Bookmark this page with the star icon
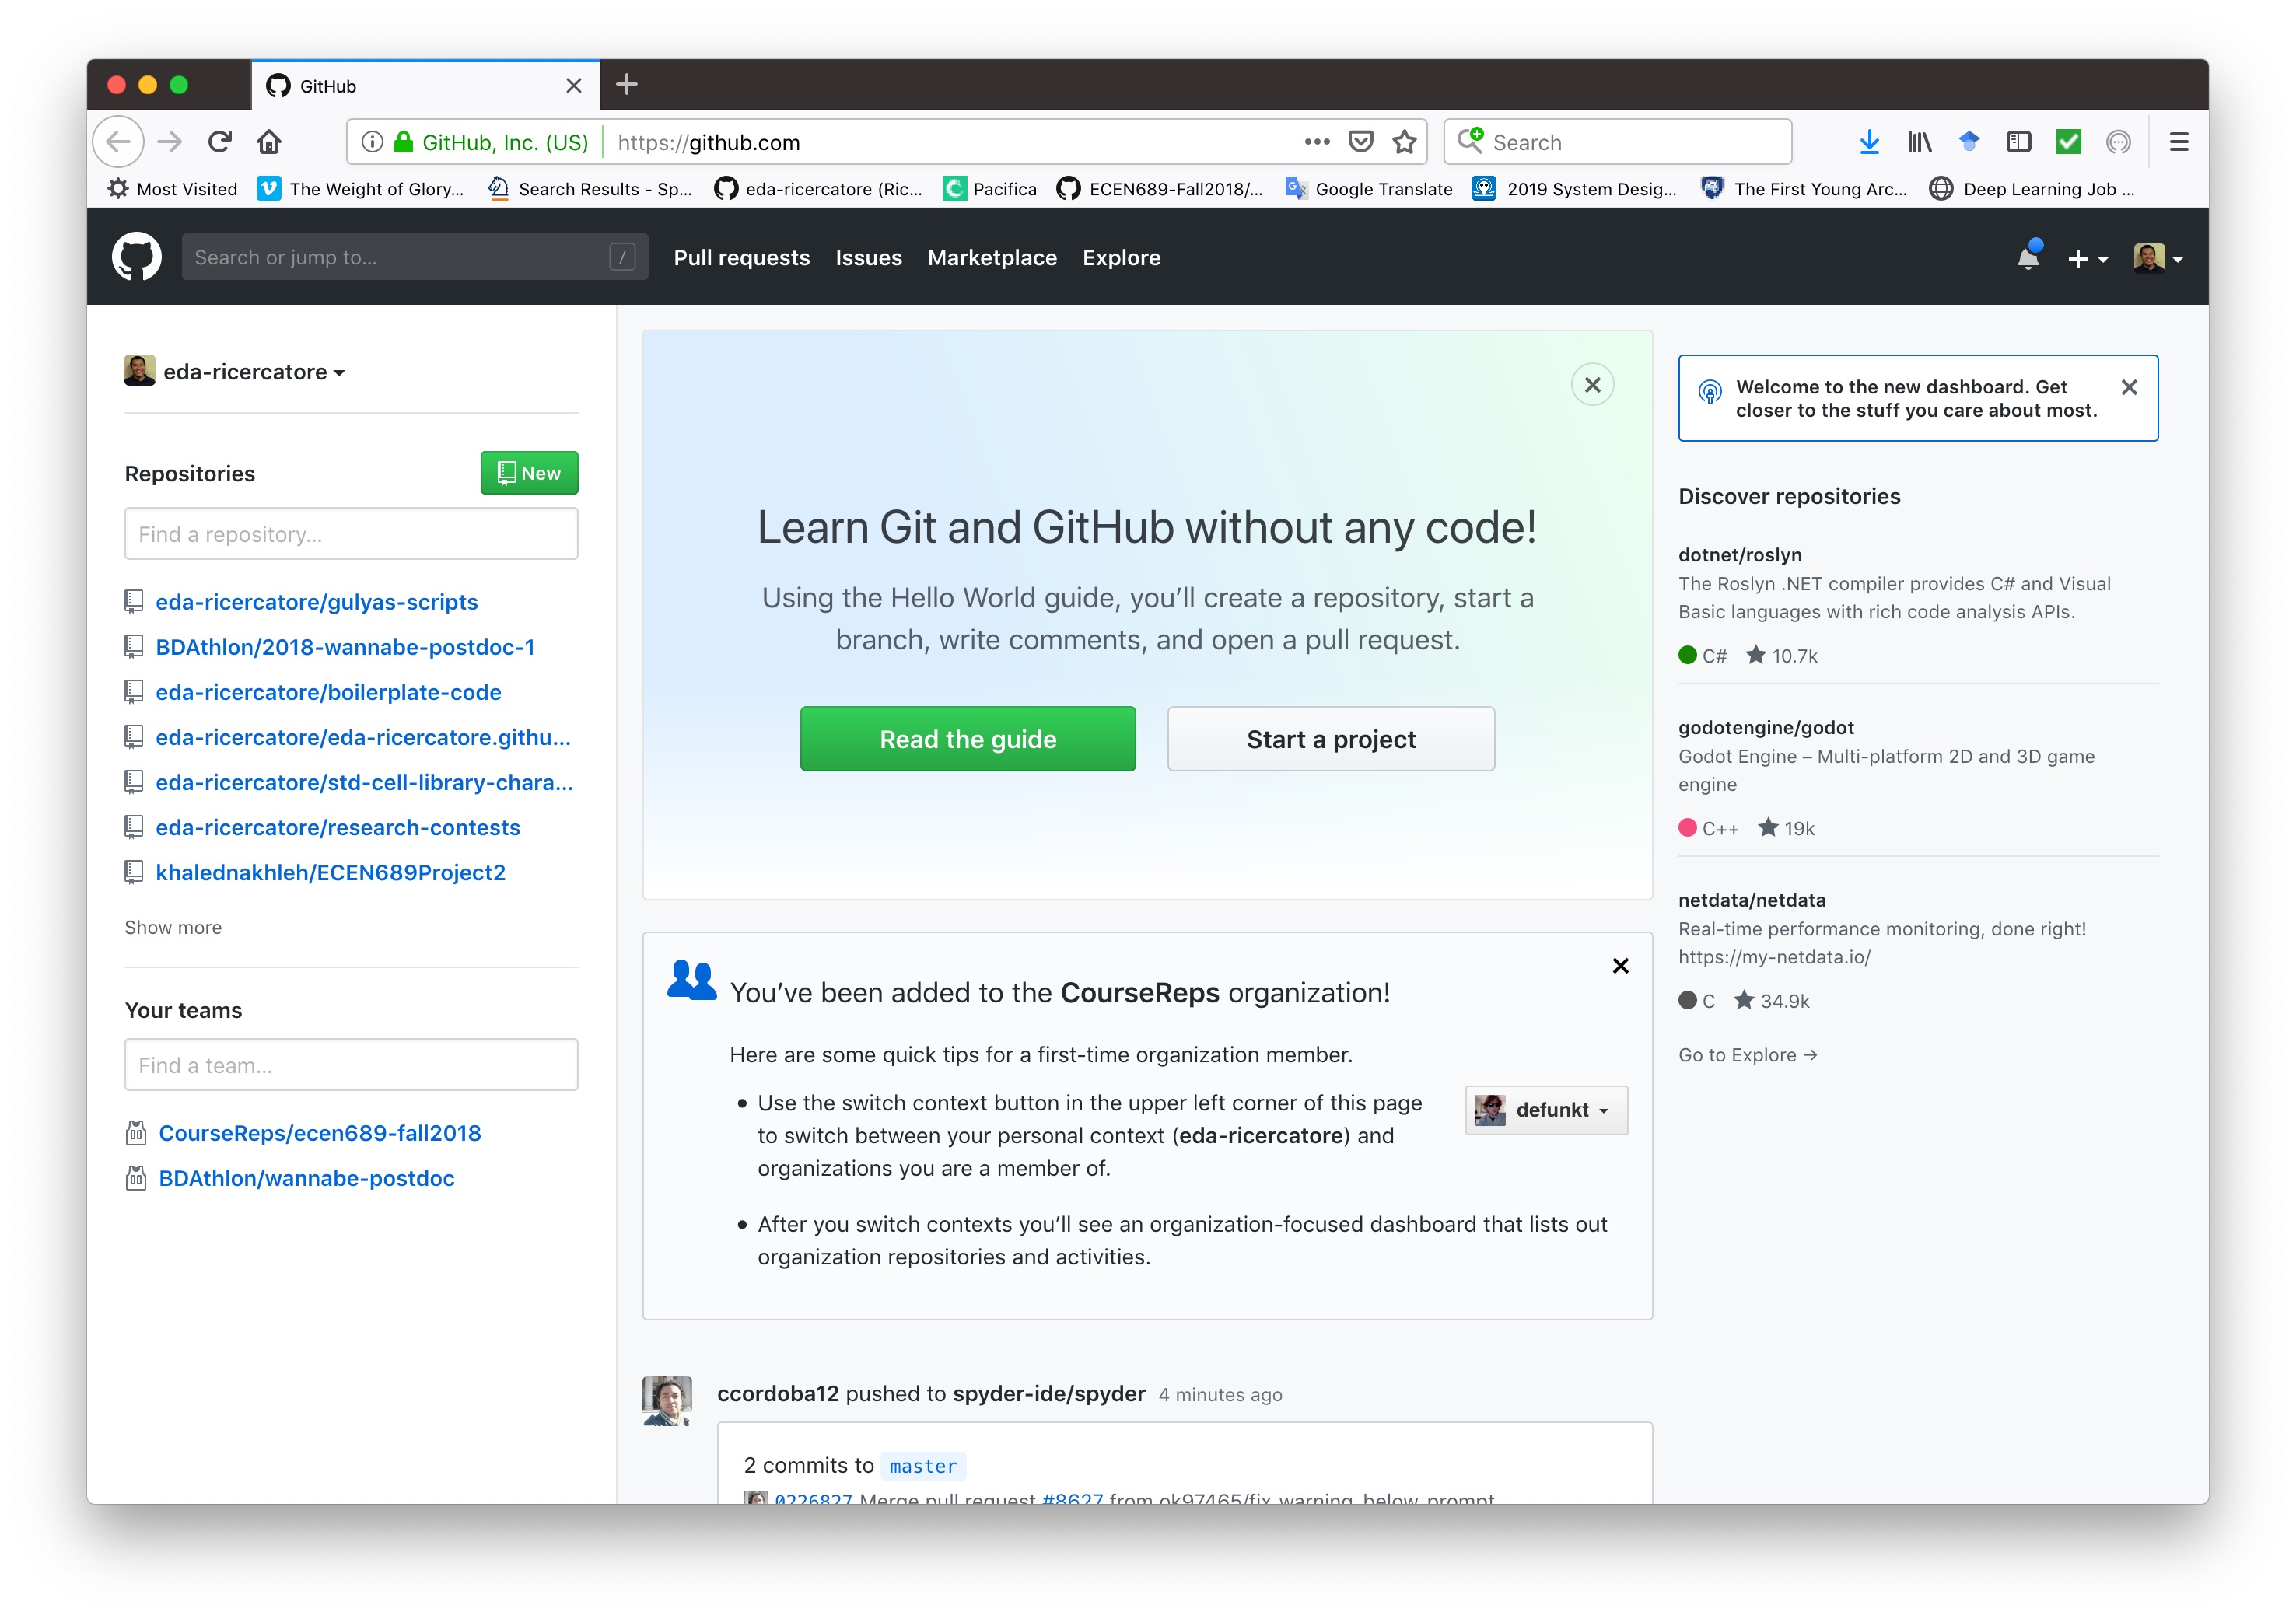The image size is (2296, 1619). [x=1404, y=142]
